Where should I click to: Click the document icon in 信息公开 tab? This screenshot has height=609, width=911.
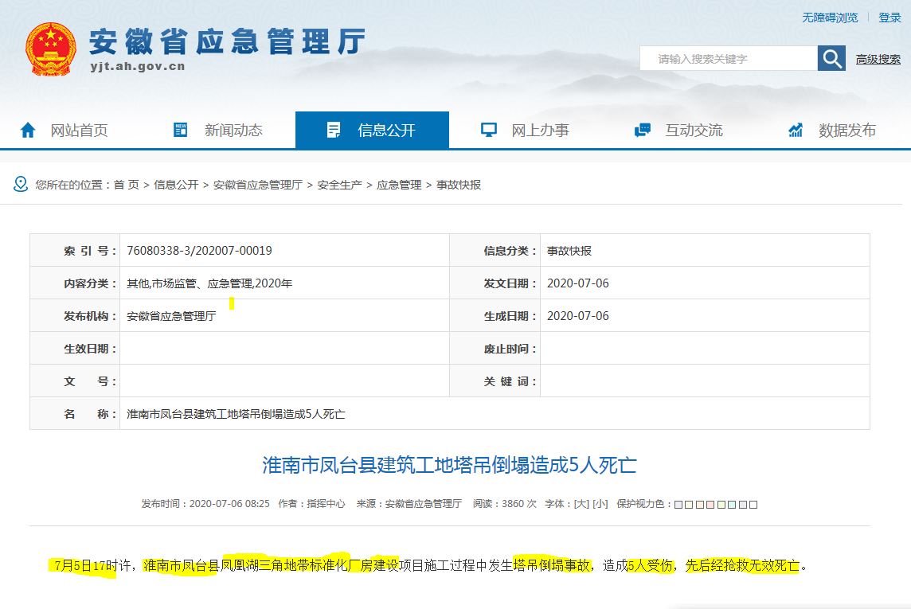(334, 130)
